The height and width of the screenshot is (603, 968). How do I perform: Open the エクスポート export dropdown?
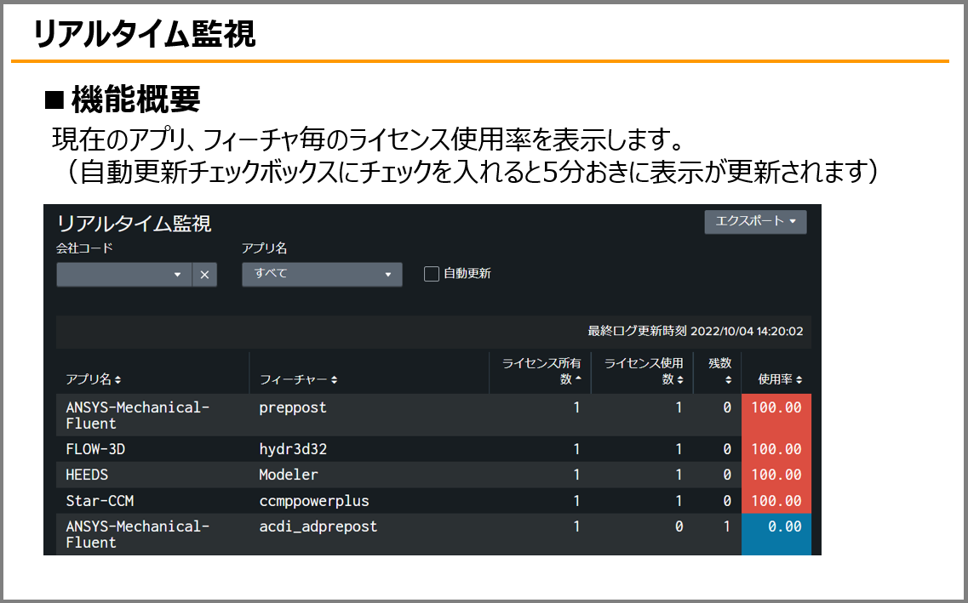tap(755, 221)
